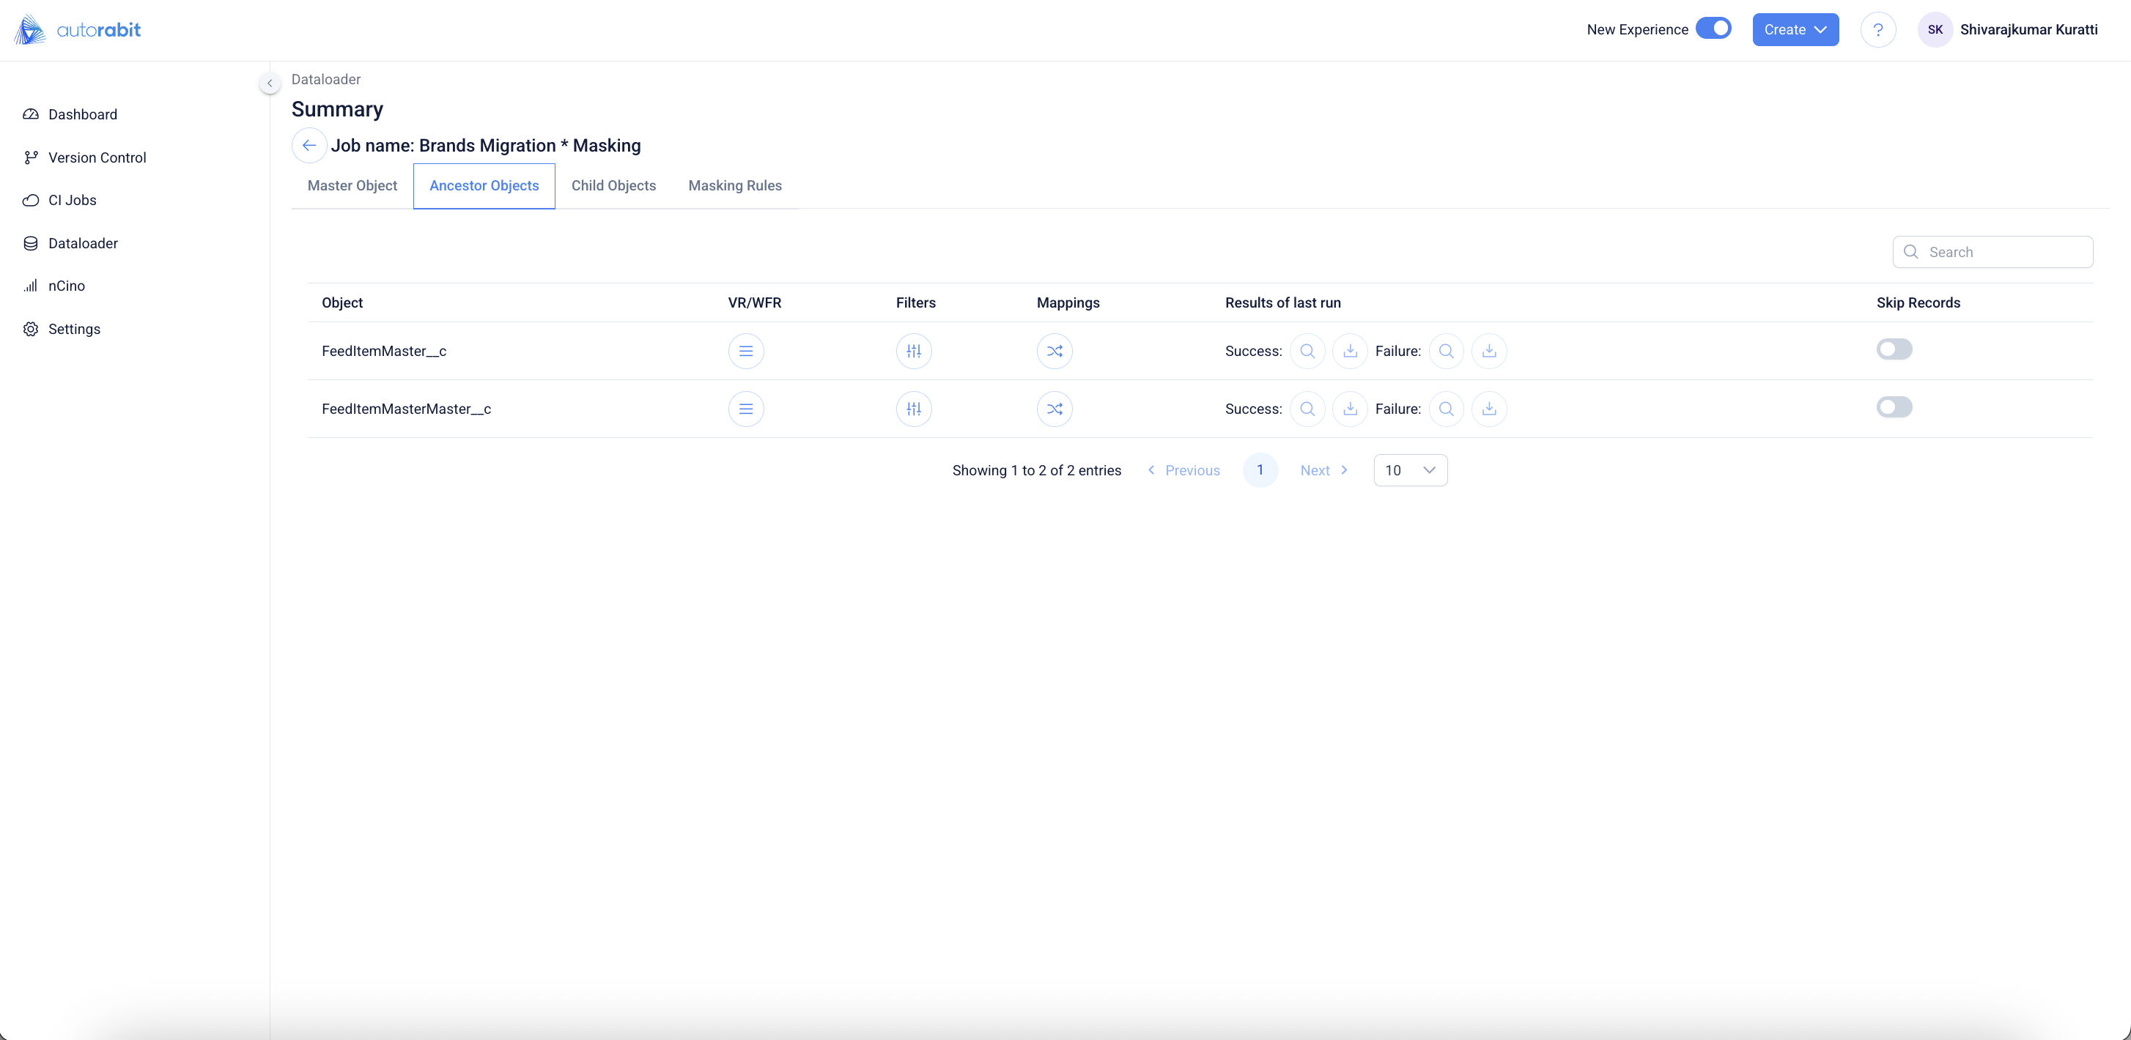
Task: Click the back arrow beside Job name
Action: coord(309,146)
